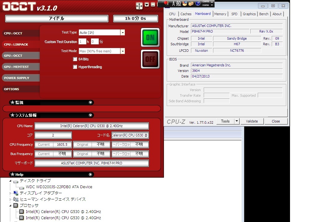Select the CPU : LINPACK tab

(21, 44)
